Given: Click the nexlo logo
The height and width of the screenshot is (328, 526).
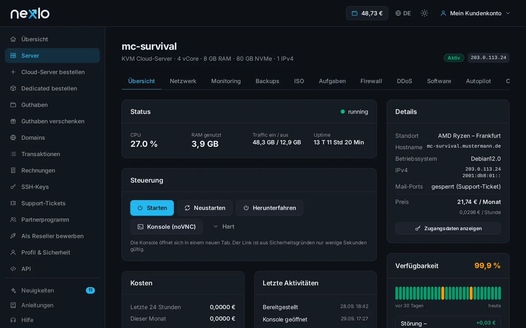Looking at the screenshot, I should tap(30, 13).
